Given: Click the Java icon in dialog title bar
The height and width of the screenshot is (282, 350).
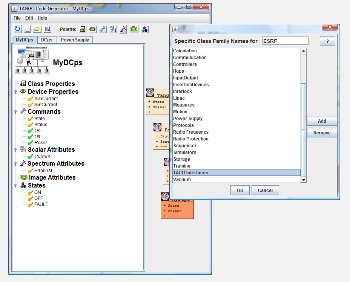Looking at the screenshot, I should coord(175,29).
